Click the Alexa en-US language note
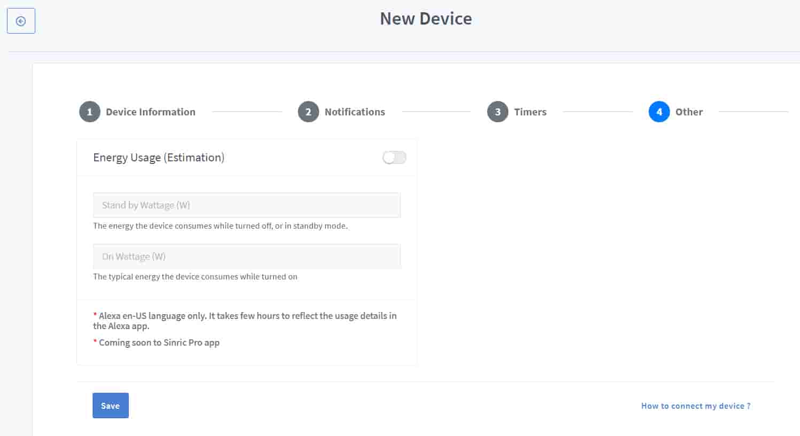The height and width of the screenshot is (436, 800). tap(245, 321)
